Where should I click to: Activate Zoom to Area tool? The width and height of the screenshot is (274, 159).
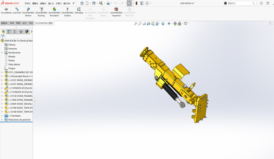tap(140, 24)
